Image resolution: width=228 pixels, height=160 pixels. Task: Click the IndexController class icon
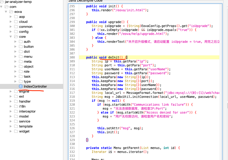tap(21, 86)
